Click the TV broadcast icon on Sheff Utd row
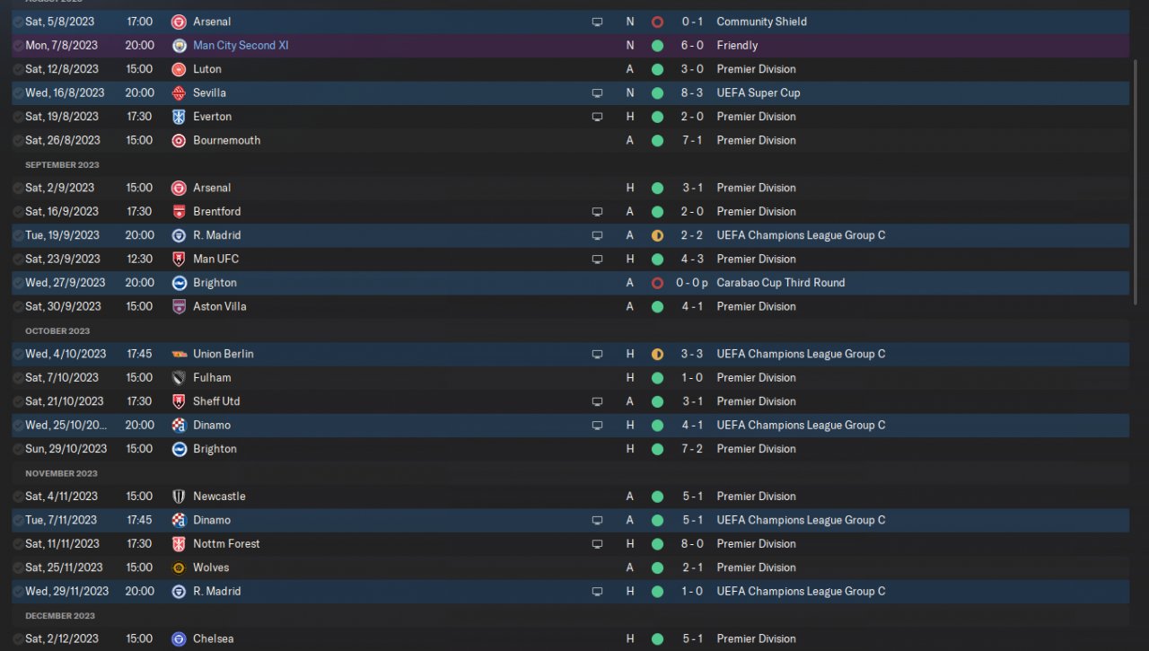Screen dimensions: 1149x651 pos(597,401)
